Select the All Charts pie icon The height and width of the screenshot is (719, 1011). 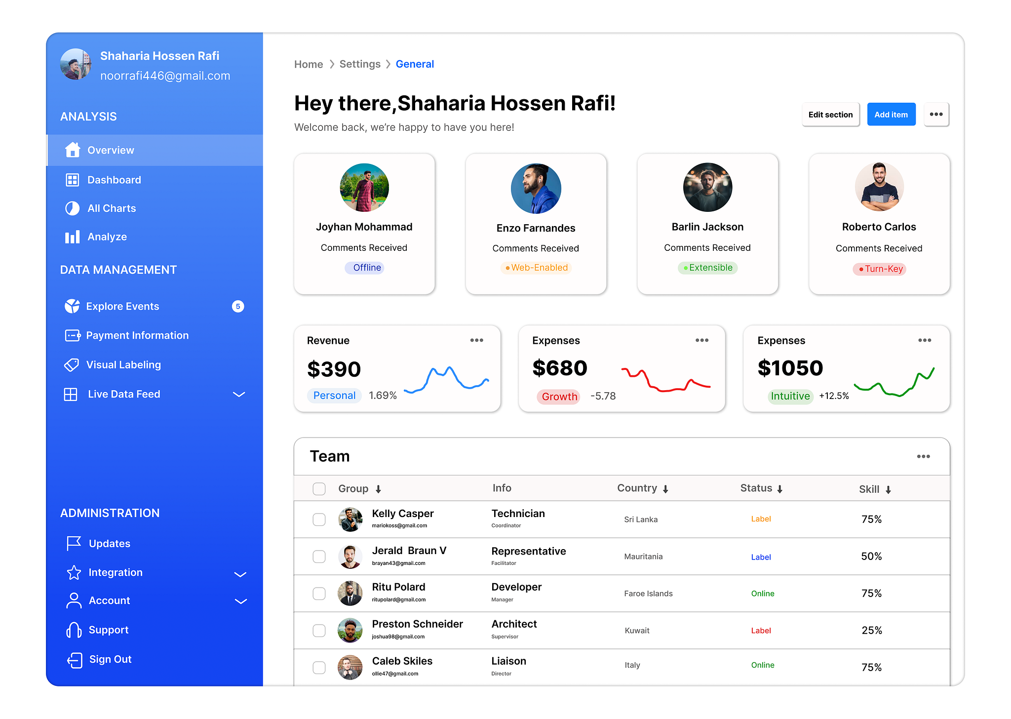(x=73, y=208)
